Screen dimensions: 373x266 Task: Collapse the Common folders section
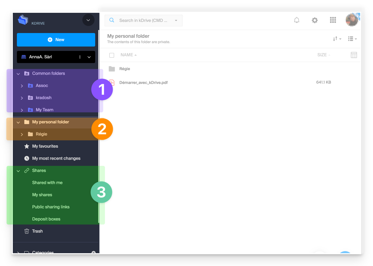point(18,73)
